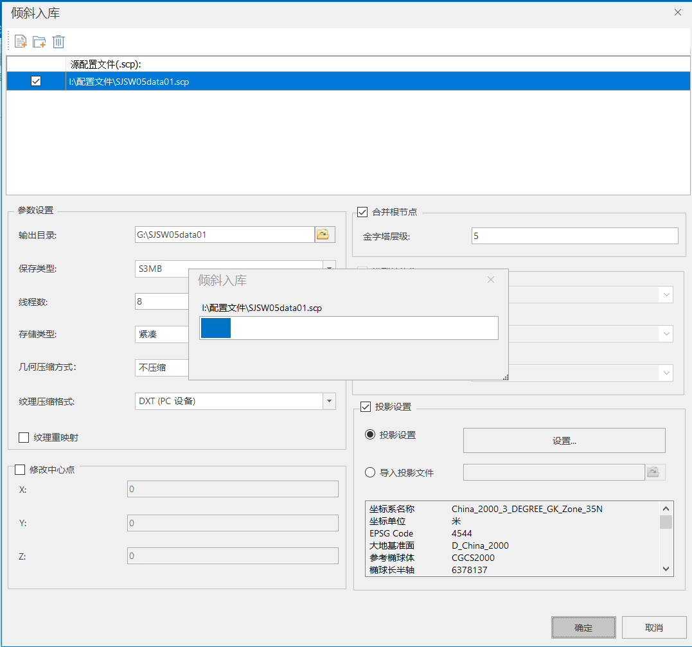Click browse icon beside 导入投影文件 field
692x647 pixels.
653,472
